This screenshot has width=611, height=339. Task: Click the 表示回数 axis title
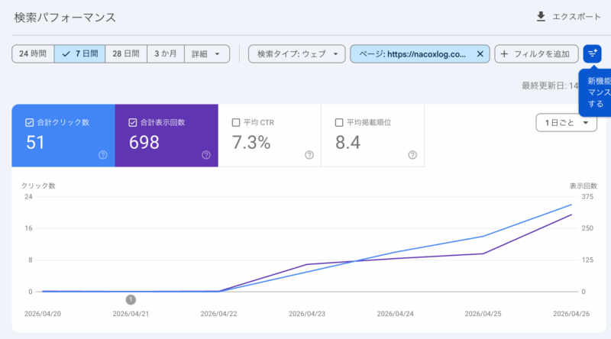[584, 186]
